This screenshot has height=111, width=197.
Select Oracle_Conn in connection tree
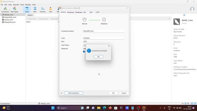click(x=9, y=20)
